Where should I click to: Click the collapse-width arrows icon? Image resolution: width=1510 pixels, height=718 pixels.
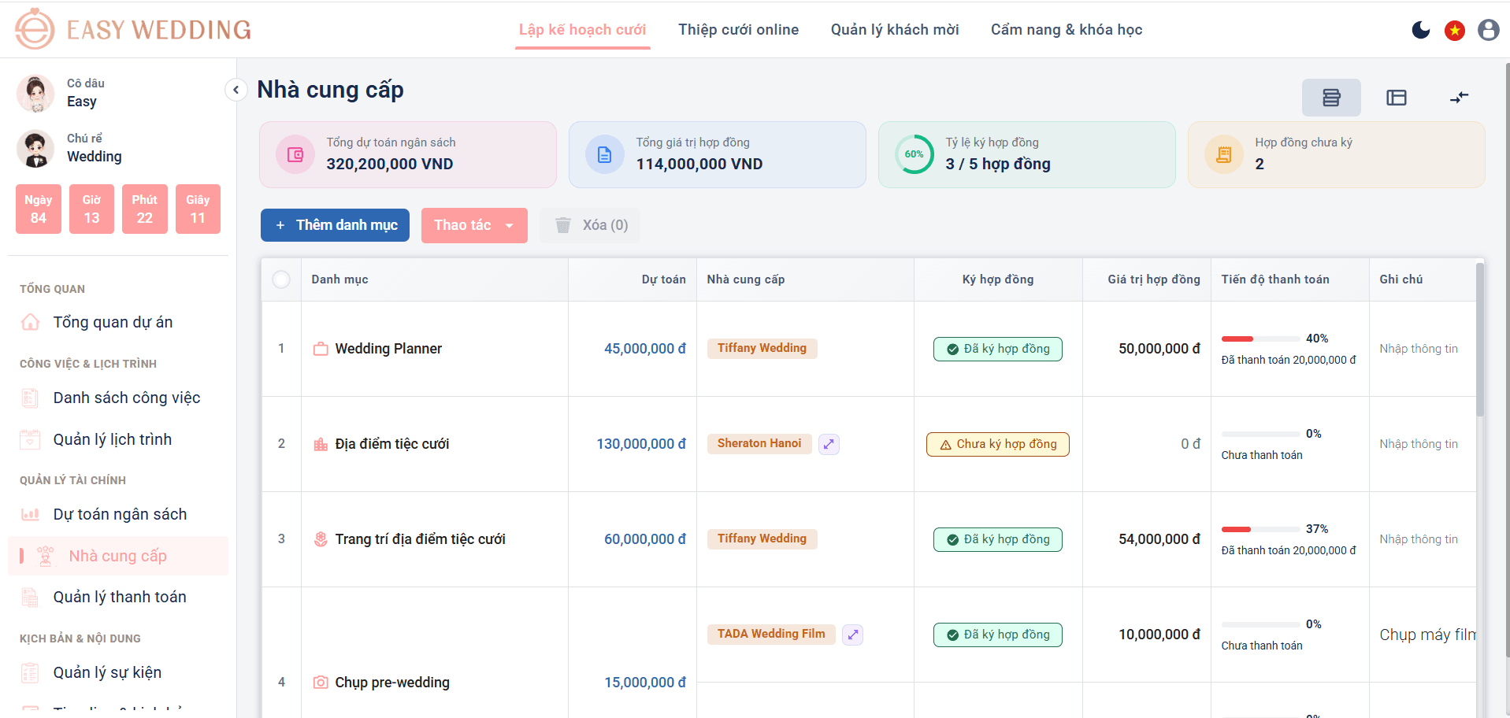click(x=1460, y=98)
